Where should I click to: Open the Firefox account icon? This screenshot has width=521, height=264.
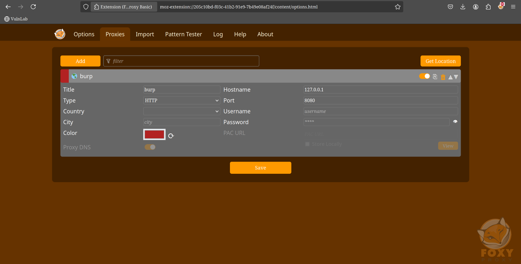point(476,7)
